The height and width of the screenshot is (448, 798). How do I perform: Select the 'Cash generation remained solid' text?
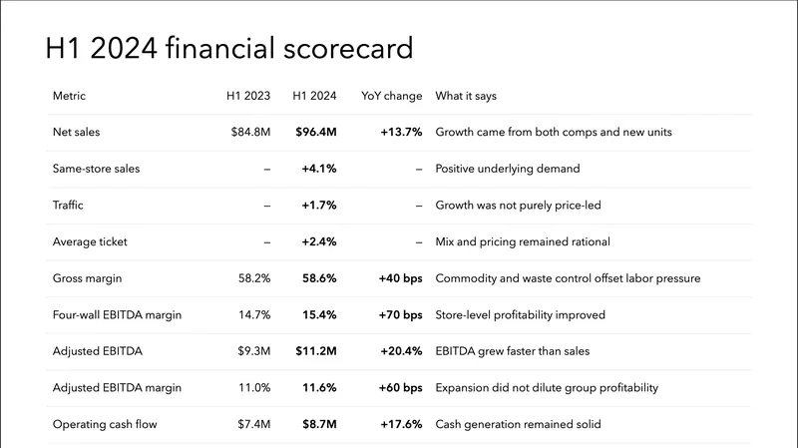516,425
